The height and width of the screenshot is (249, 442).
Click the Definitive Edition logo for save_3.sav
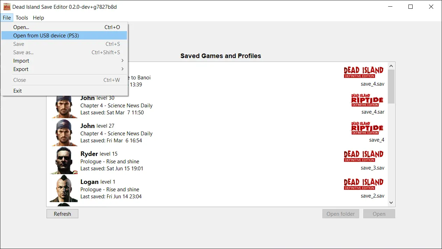[x=364, y=156]
